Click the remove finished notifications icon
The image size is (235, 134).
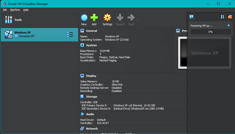(x=230, y=17)
